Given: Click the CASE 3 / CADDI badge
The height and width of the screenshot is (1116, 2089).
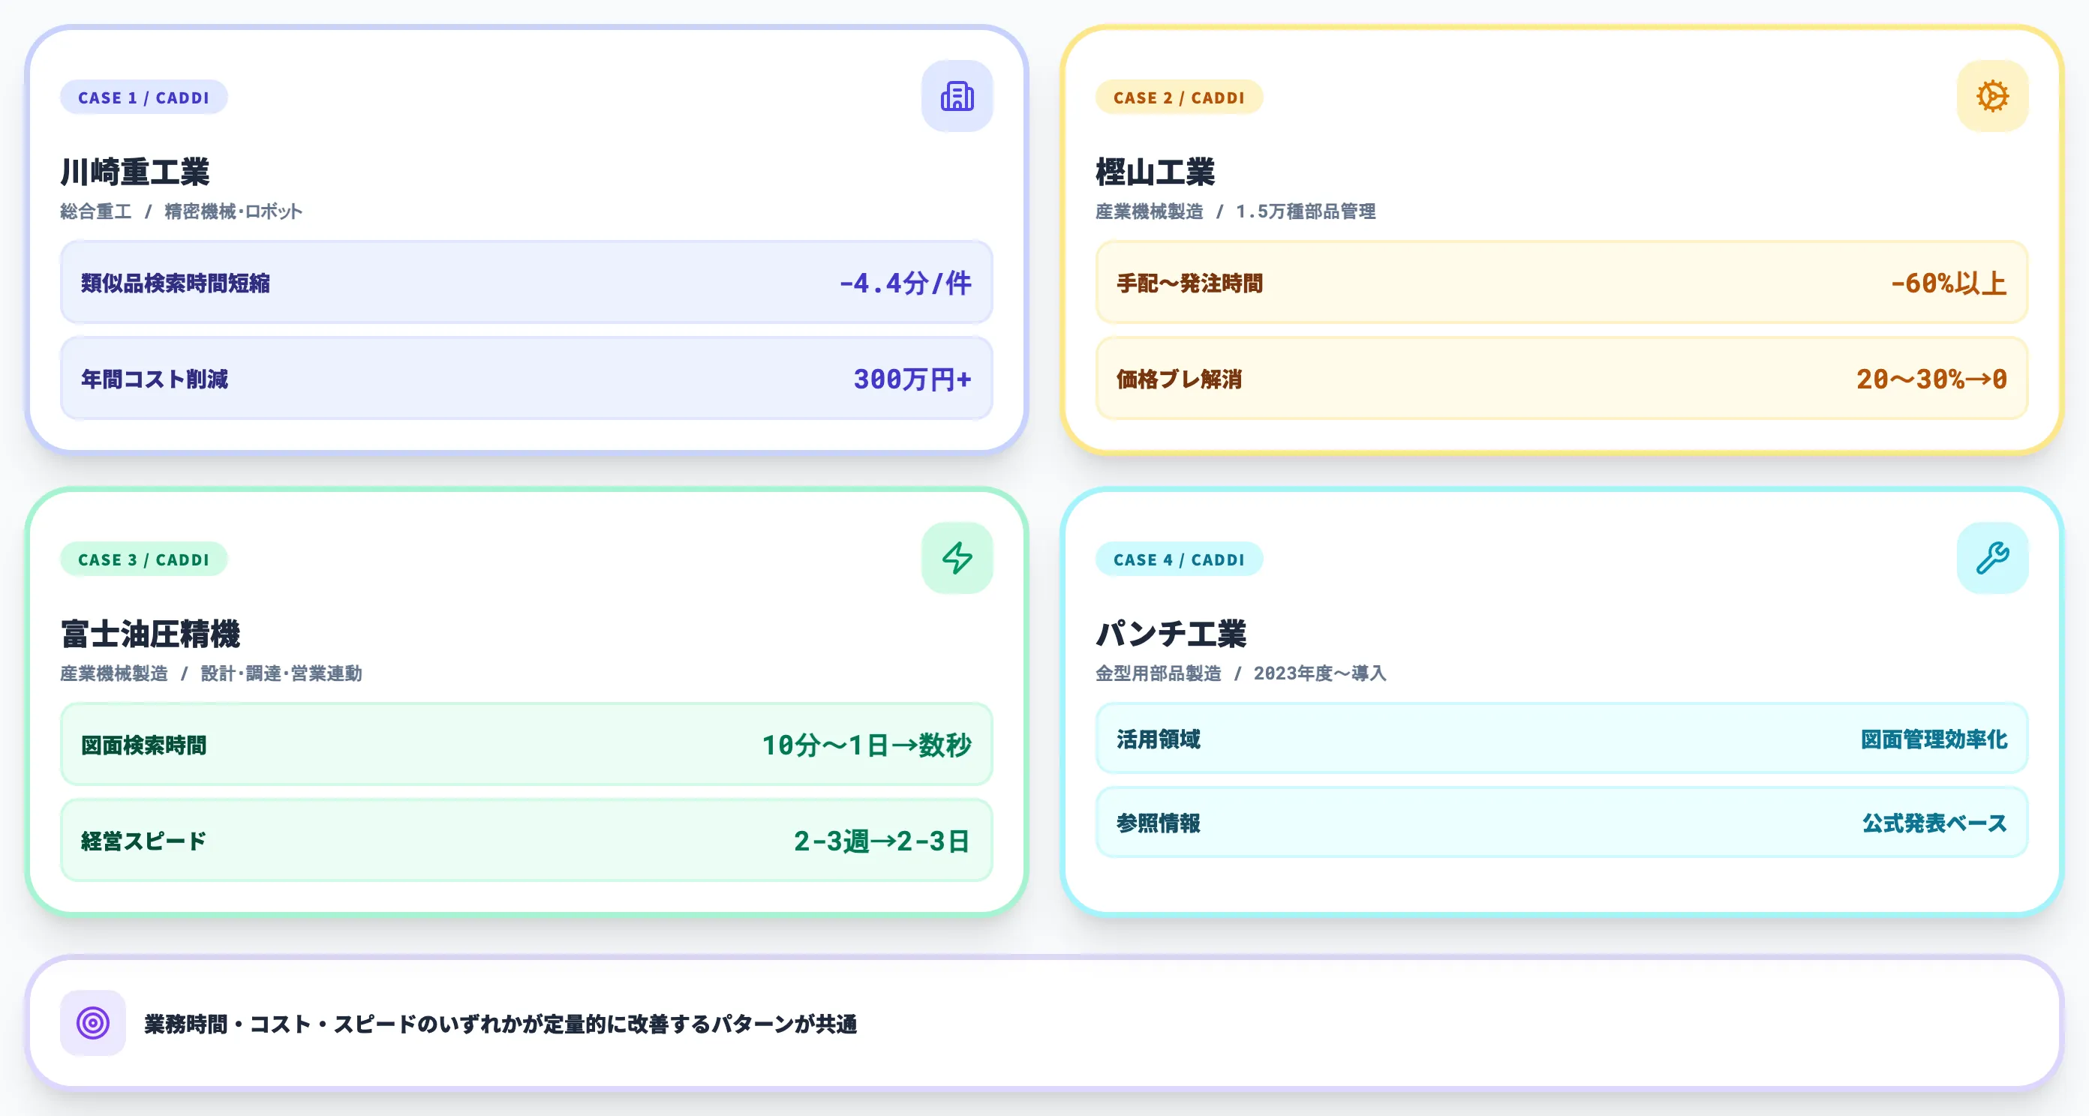Looking at the screenshot, I should tap(143, 559).
